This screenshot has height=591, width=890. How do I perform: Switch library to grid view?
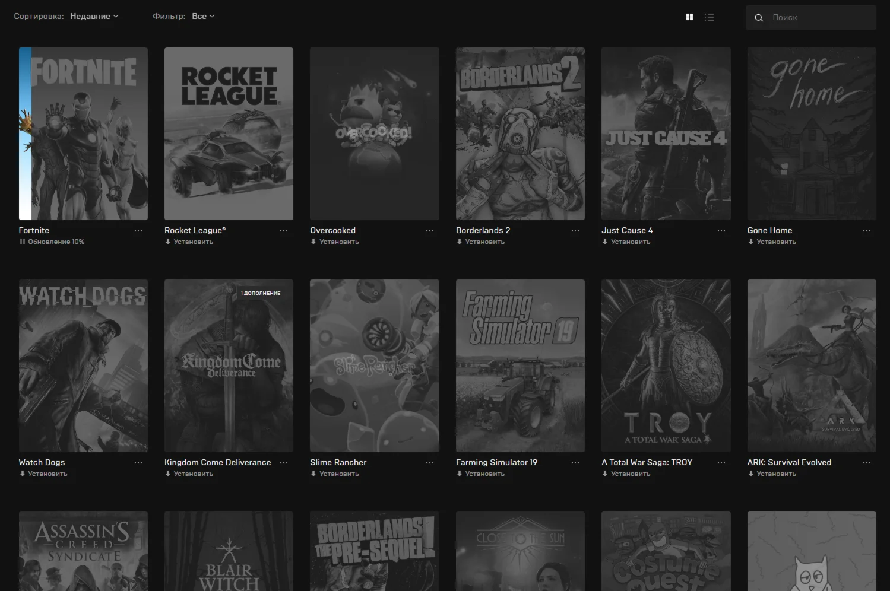(x=689, y=17)
